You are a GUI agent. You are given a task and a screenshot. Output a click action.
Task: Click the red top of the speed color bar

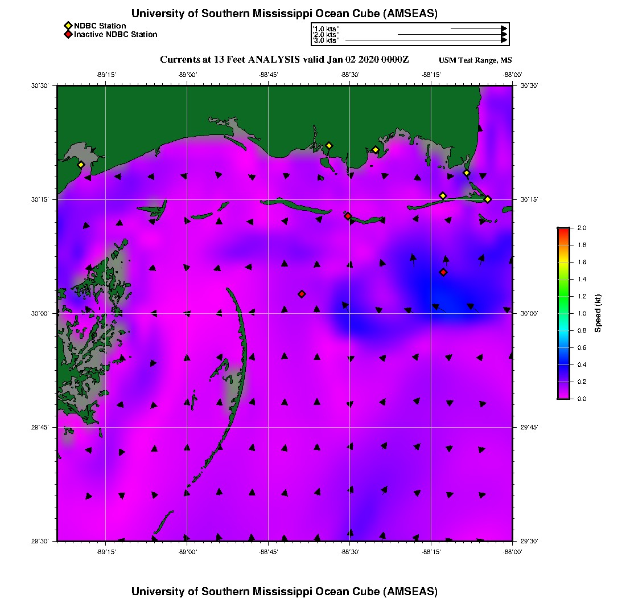563,230
